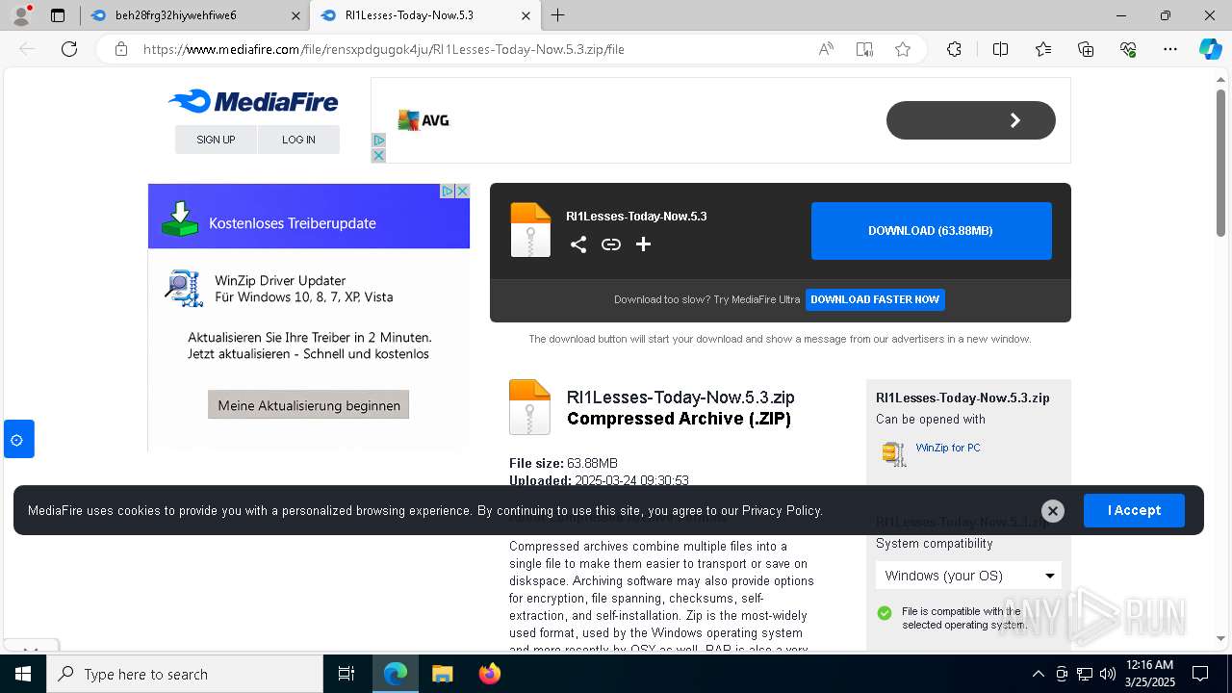Image resolution: width=1232 pixels, height=693 pixels.
Task: Refresh the page with reload icon
Action: pos(69,49)
